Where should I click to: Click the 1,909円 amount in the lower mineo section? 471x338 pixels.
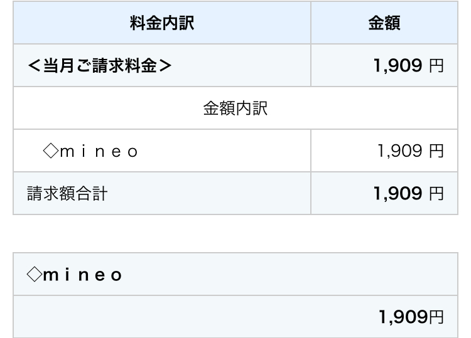pyautogui.click(x=411, y=317)
